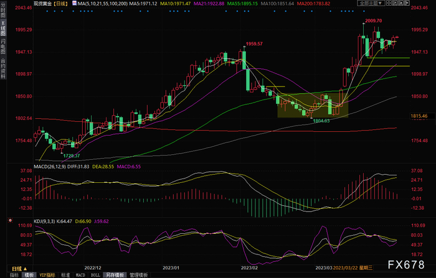The height and width of the screenshot is (278, 436).
Task: Click the chart layout icon beside the crosshair
Action: pyautogui.click(x=395, y=3)
